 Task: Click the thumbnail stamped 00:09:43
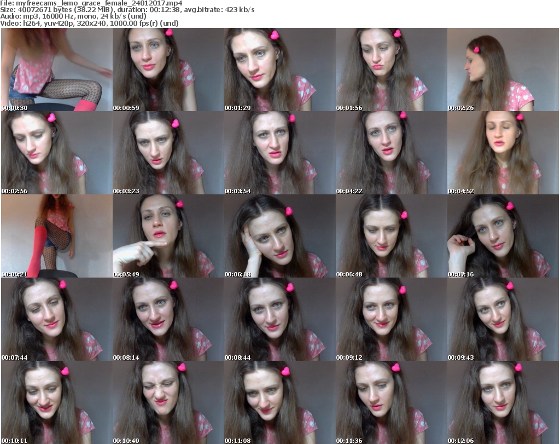point(503,319)
